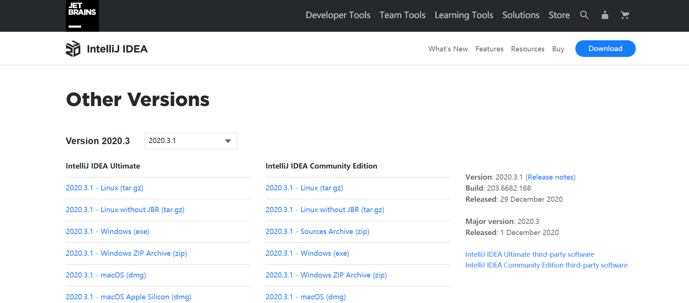The image size is (689, 303).
Task: Download Ultimate 2020.3.1 Windows (exe)
Action: click(108, 231)
